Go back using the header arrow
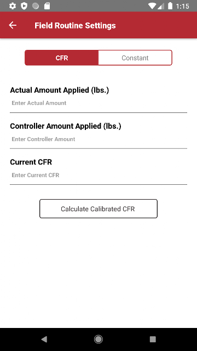 click(13, 25)
